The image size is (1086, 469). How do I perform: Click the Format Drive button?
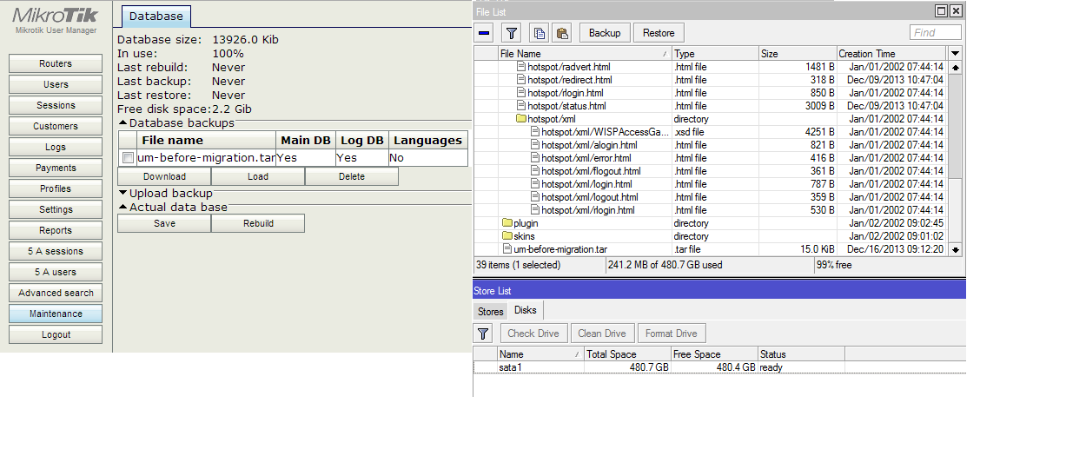coord(672,334)
